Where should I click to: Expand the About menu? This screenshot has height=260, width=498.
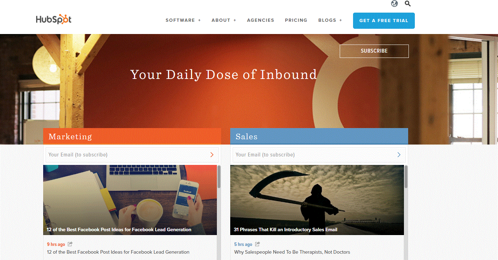point(224,20)
